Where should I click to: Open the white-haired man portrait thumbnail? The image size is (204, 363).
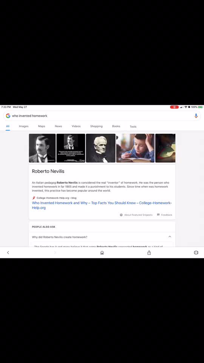[x=100, y=148]
